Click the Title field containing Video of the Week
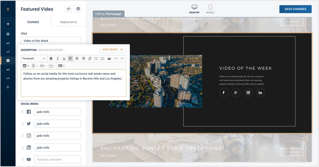Viewport: 319px width, 167px height. [x=51, y=41]
